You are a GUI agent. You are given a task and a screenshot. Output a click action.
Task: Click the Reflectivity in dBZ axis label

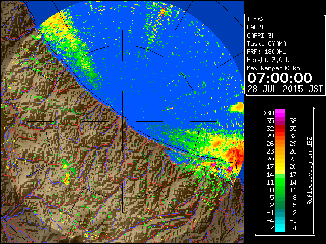pyautogui.click(x=310, y=171)
